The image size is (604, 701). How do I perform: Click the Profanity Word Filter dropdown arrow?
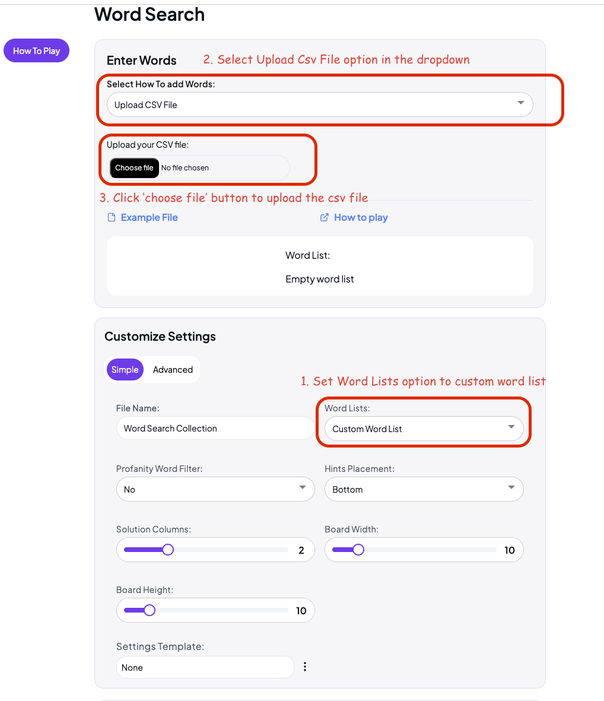tap(303, 487)
